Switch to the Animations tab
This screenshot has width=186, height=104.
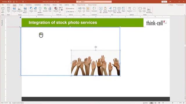coord(37,5)
